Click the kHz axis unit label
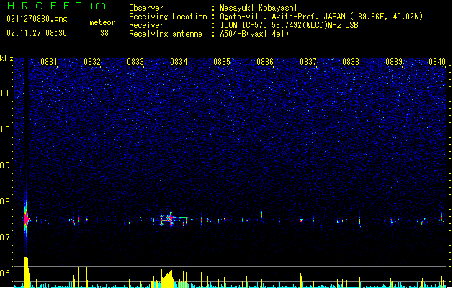453x288 pixels. pyautogui.click(x=6, y=58)
